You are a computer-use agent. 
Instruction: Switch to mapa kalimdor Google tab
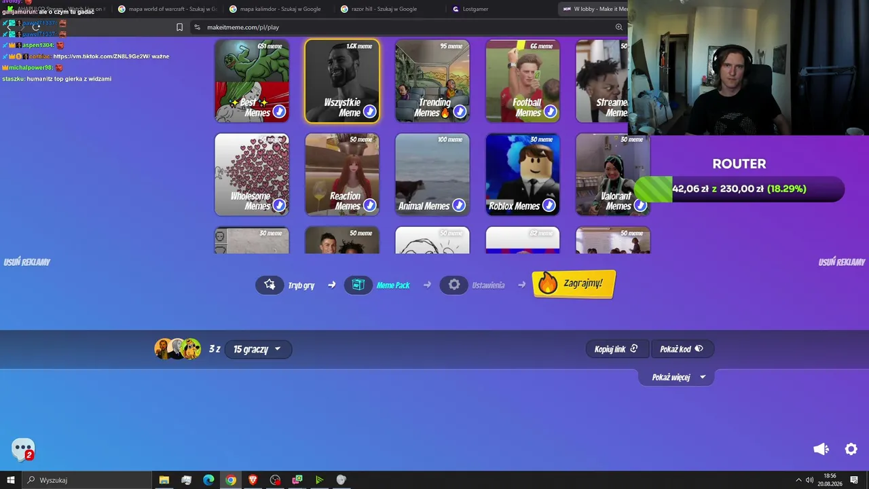pos(278,9)
